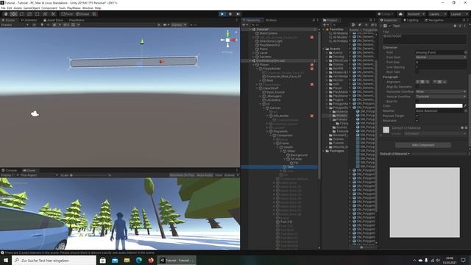Open the Horizontal Overflow dropdown
Screen dimensions: 471x265
click(x=441, y=91)
